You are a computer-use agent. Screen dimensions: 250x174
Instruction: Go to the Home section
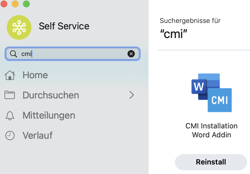click(x=35, y=75)
